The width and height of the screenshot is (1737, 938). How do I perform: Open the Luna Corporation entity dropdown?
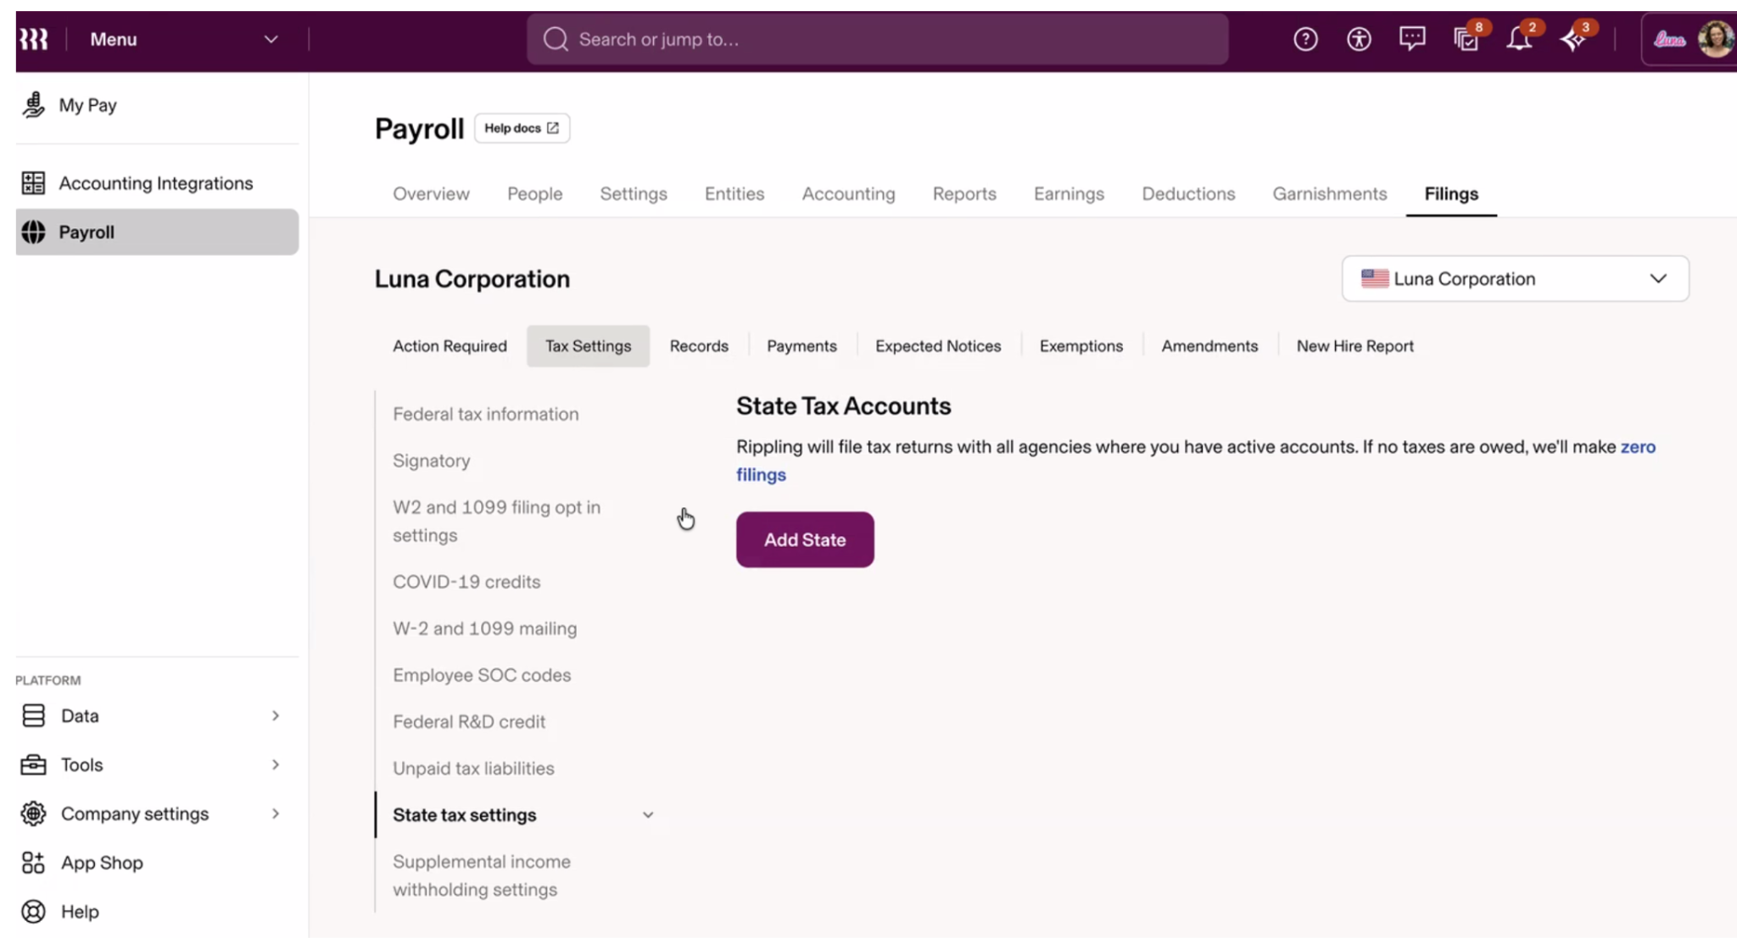point(1515,278)
